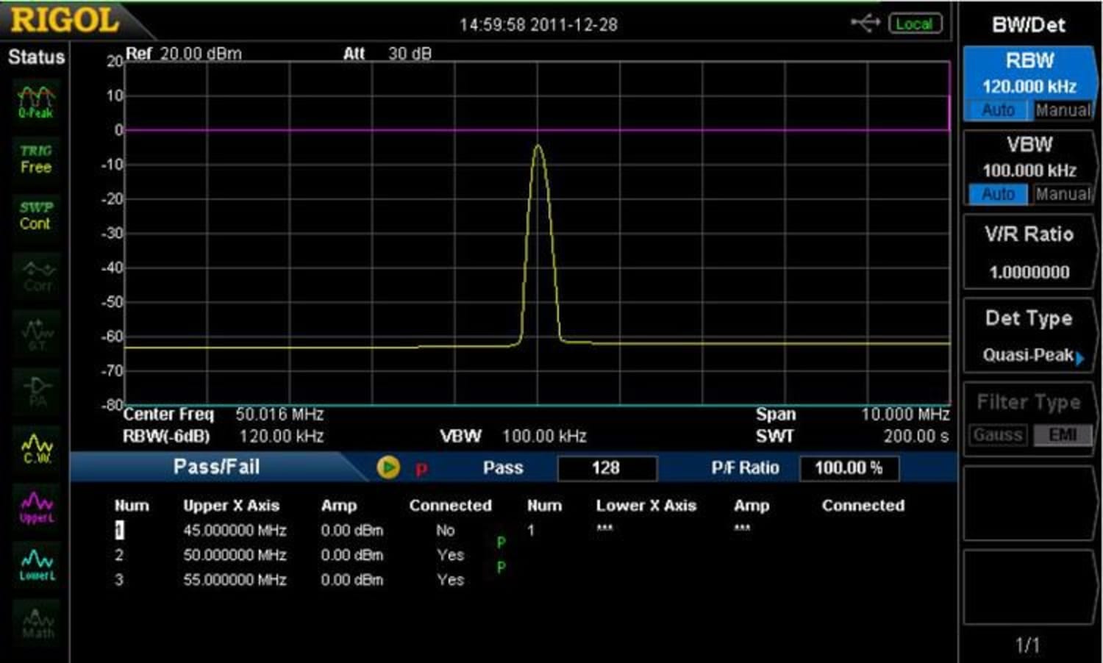Open the BW/Det menu heading

pyautogui.click(x=1027, y=24)
